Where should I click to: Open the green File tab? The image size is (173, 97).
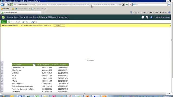coord(4,22)
